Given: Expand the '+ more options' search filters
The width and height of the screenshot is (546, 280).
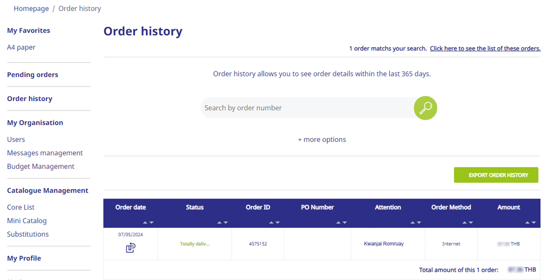Looking at the screenshot, I should pos(322,139).
